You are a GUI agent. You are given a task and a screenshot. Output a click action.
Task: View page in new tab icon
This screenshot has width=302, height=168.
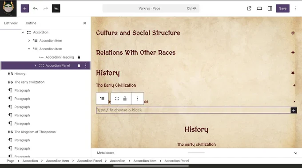[x=249, y=8]
